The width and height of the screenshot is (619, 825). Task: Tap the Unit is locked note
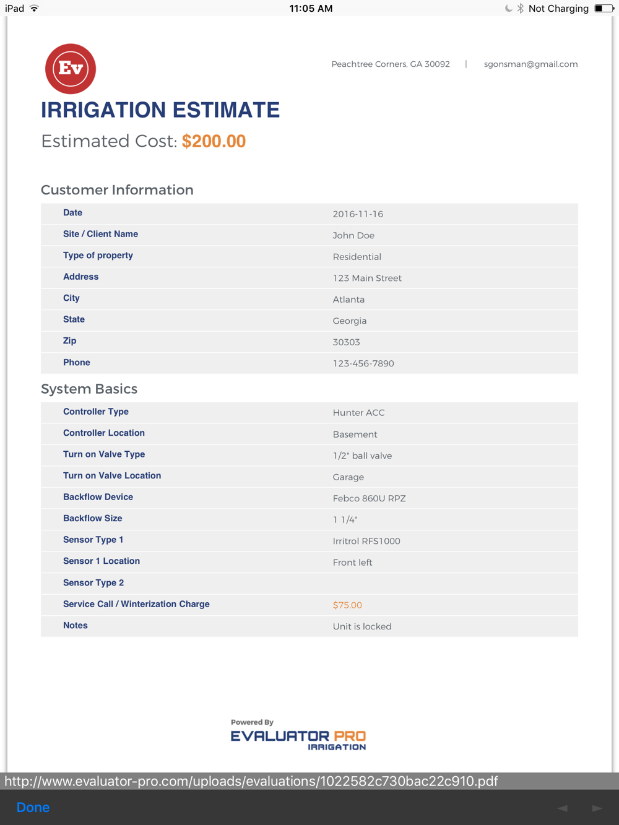pyautogui.click(x=362, y=626)
